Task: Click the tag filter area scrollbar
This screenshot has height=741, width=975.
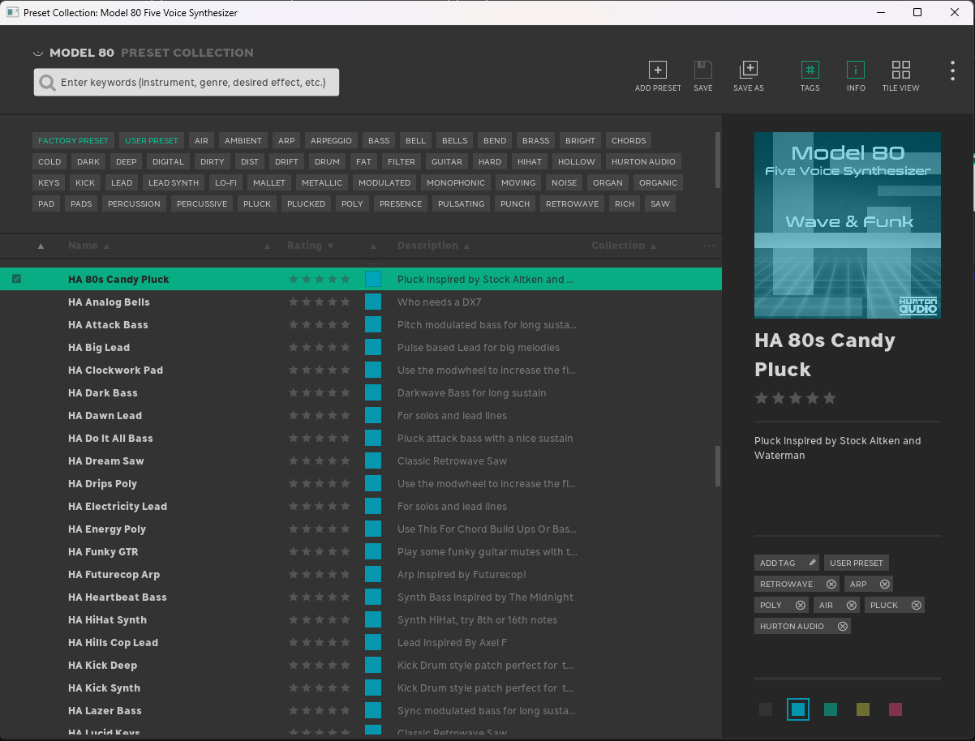Action: pyautogui.click(x=717, y=160)
